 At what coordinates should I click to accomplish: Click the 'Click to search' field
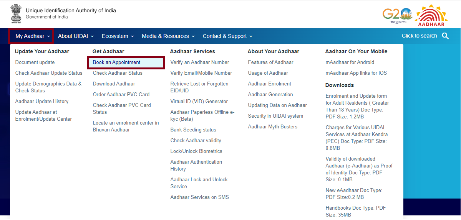coord(419,36)
